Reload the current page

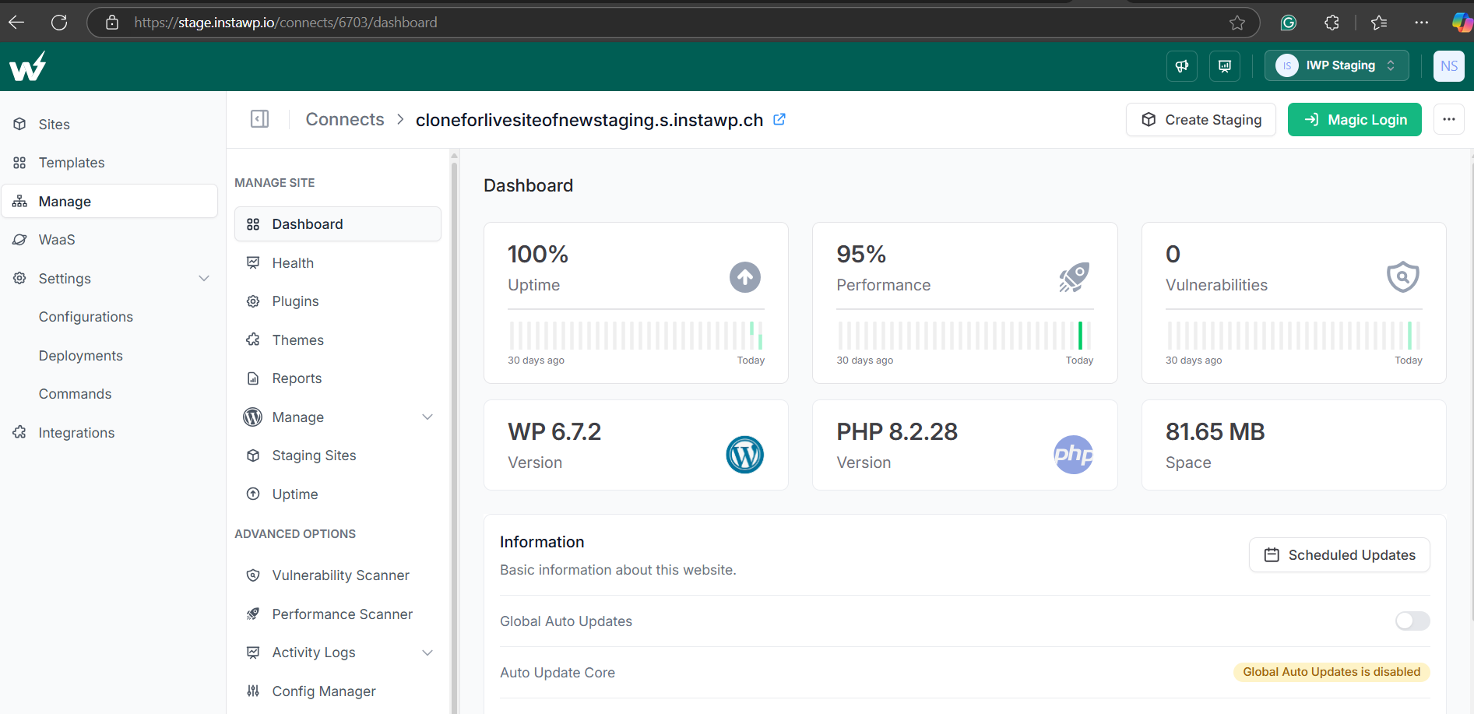coord(59,23)
